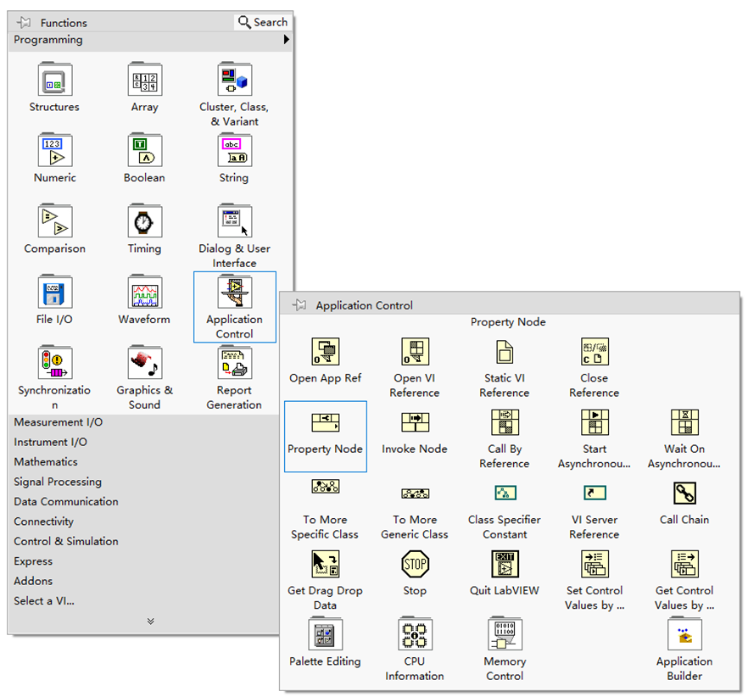Open the Application Builder subpalette
Viewport: 748px width, 697px height.
(684, 634)
